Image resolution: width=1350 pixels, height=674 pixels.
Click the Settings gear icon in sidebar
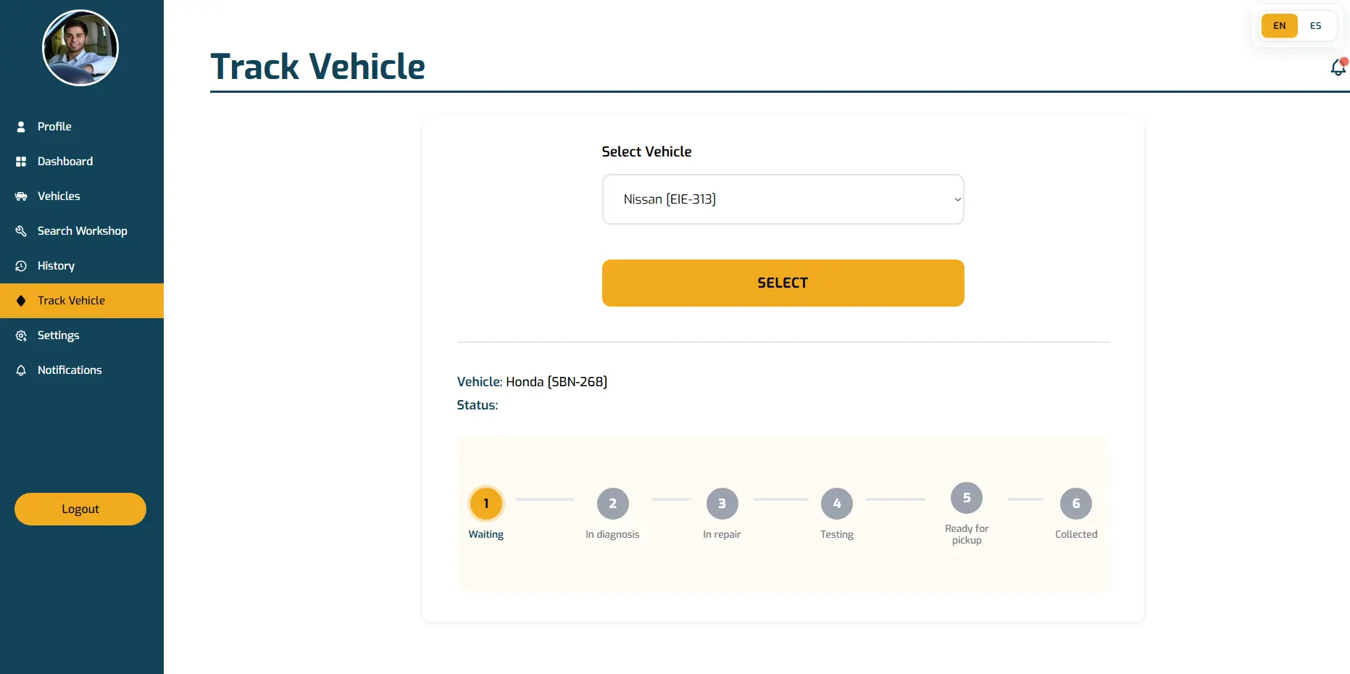21,336
